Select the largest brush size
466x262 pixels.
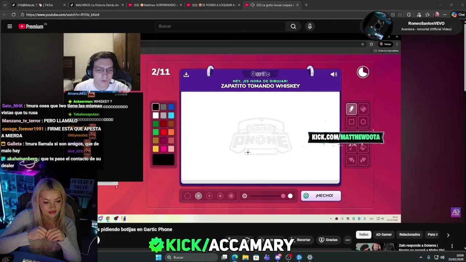tap(231, 196)
